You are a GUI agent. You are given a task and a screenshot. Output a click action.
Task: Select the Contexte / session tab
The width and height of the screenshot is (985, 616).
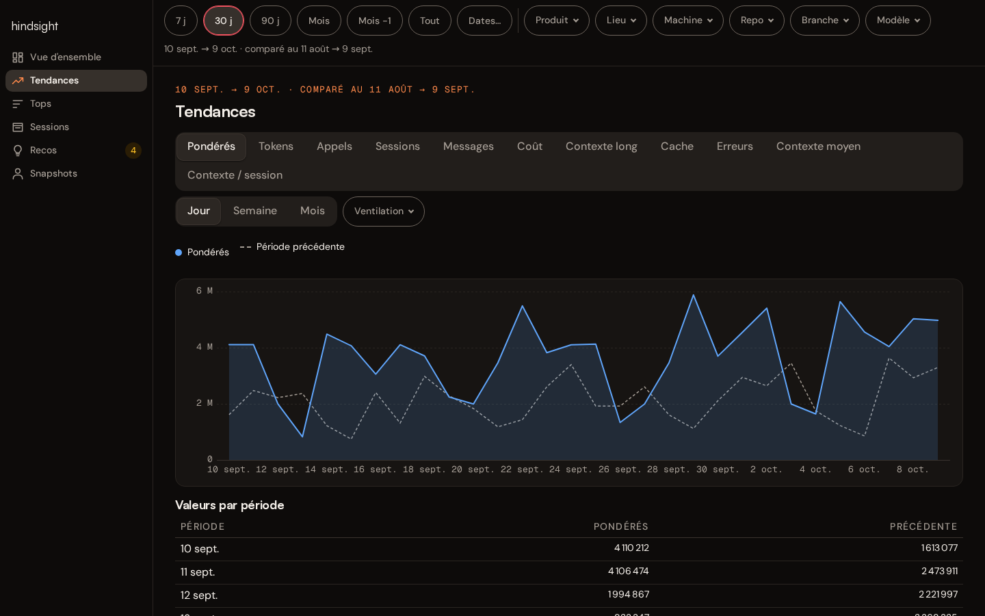tap(235, 175)
